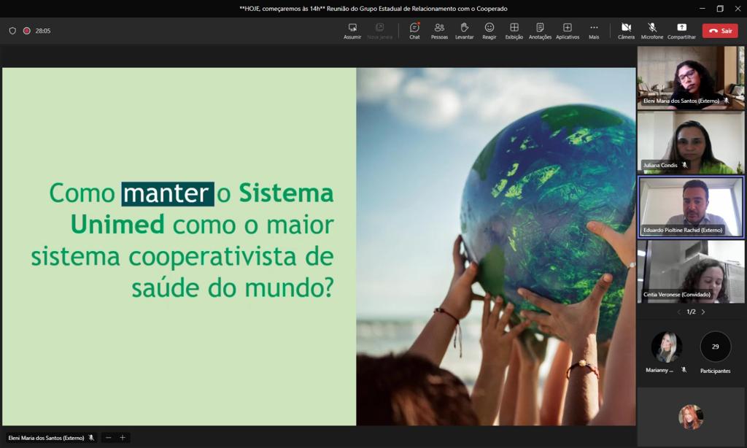Click Assumir to take control
The image size is (747, 448).
(x=352, y=31)
